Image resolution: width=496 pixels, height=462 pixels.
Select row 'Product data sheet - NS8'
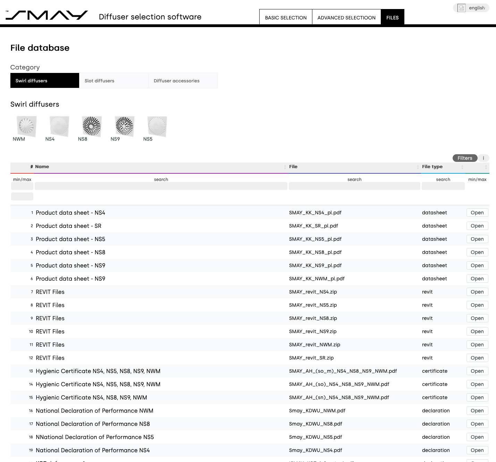pos(250,252)
